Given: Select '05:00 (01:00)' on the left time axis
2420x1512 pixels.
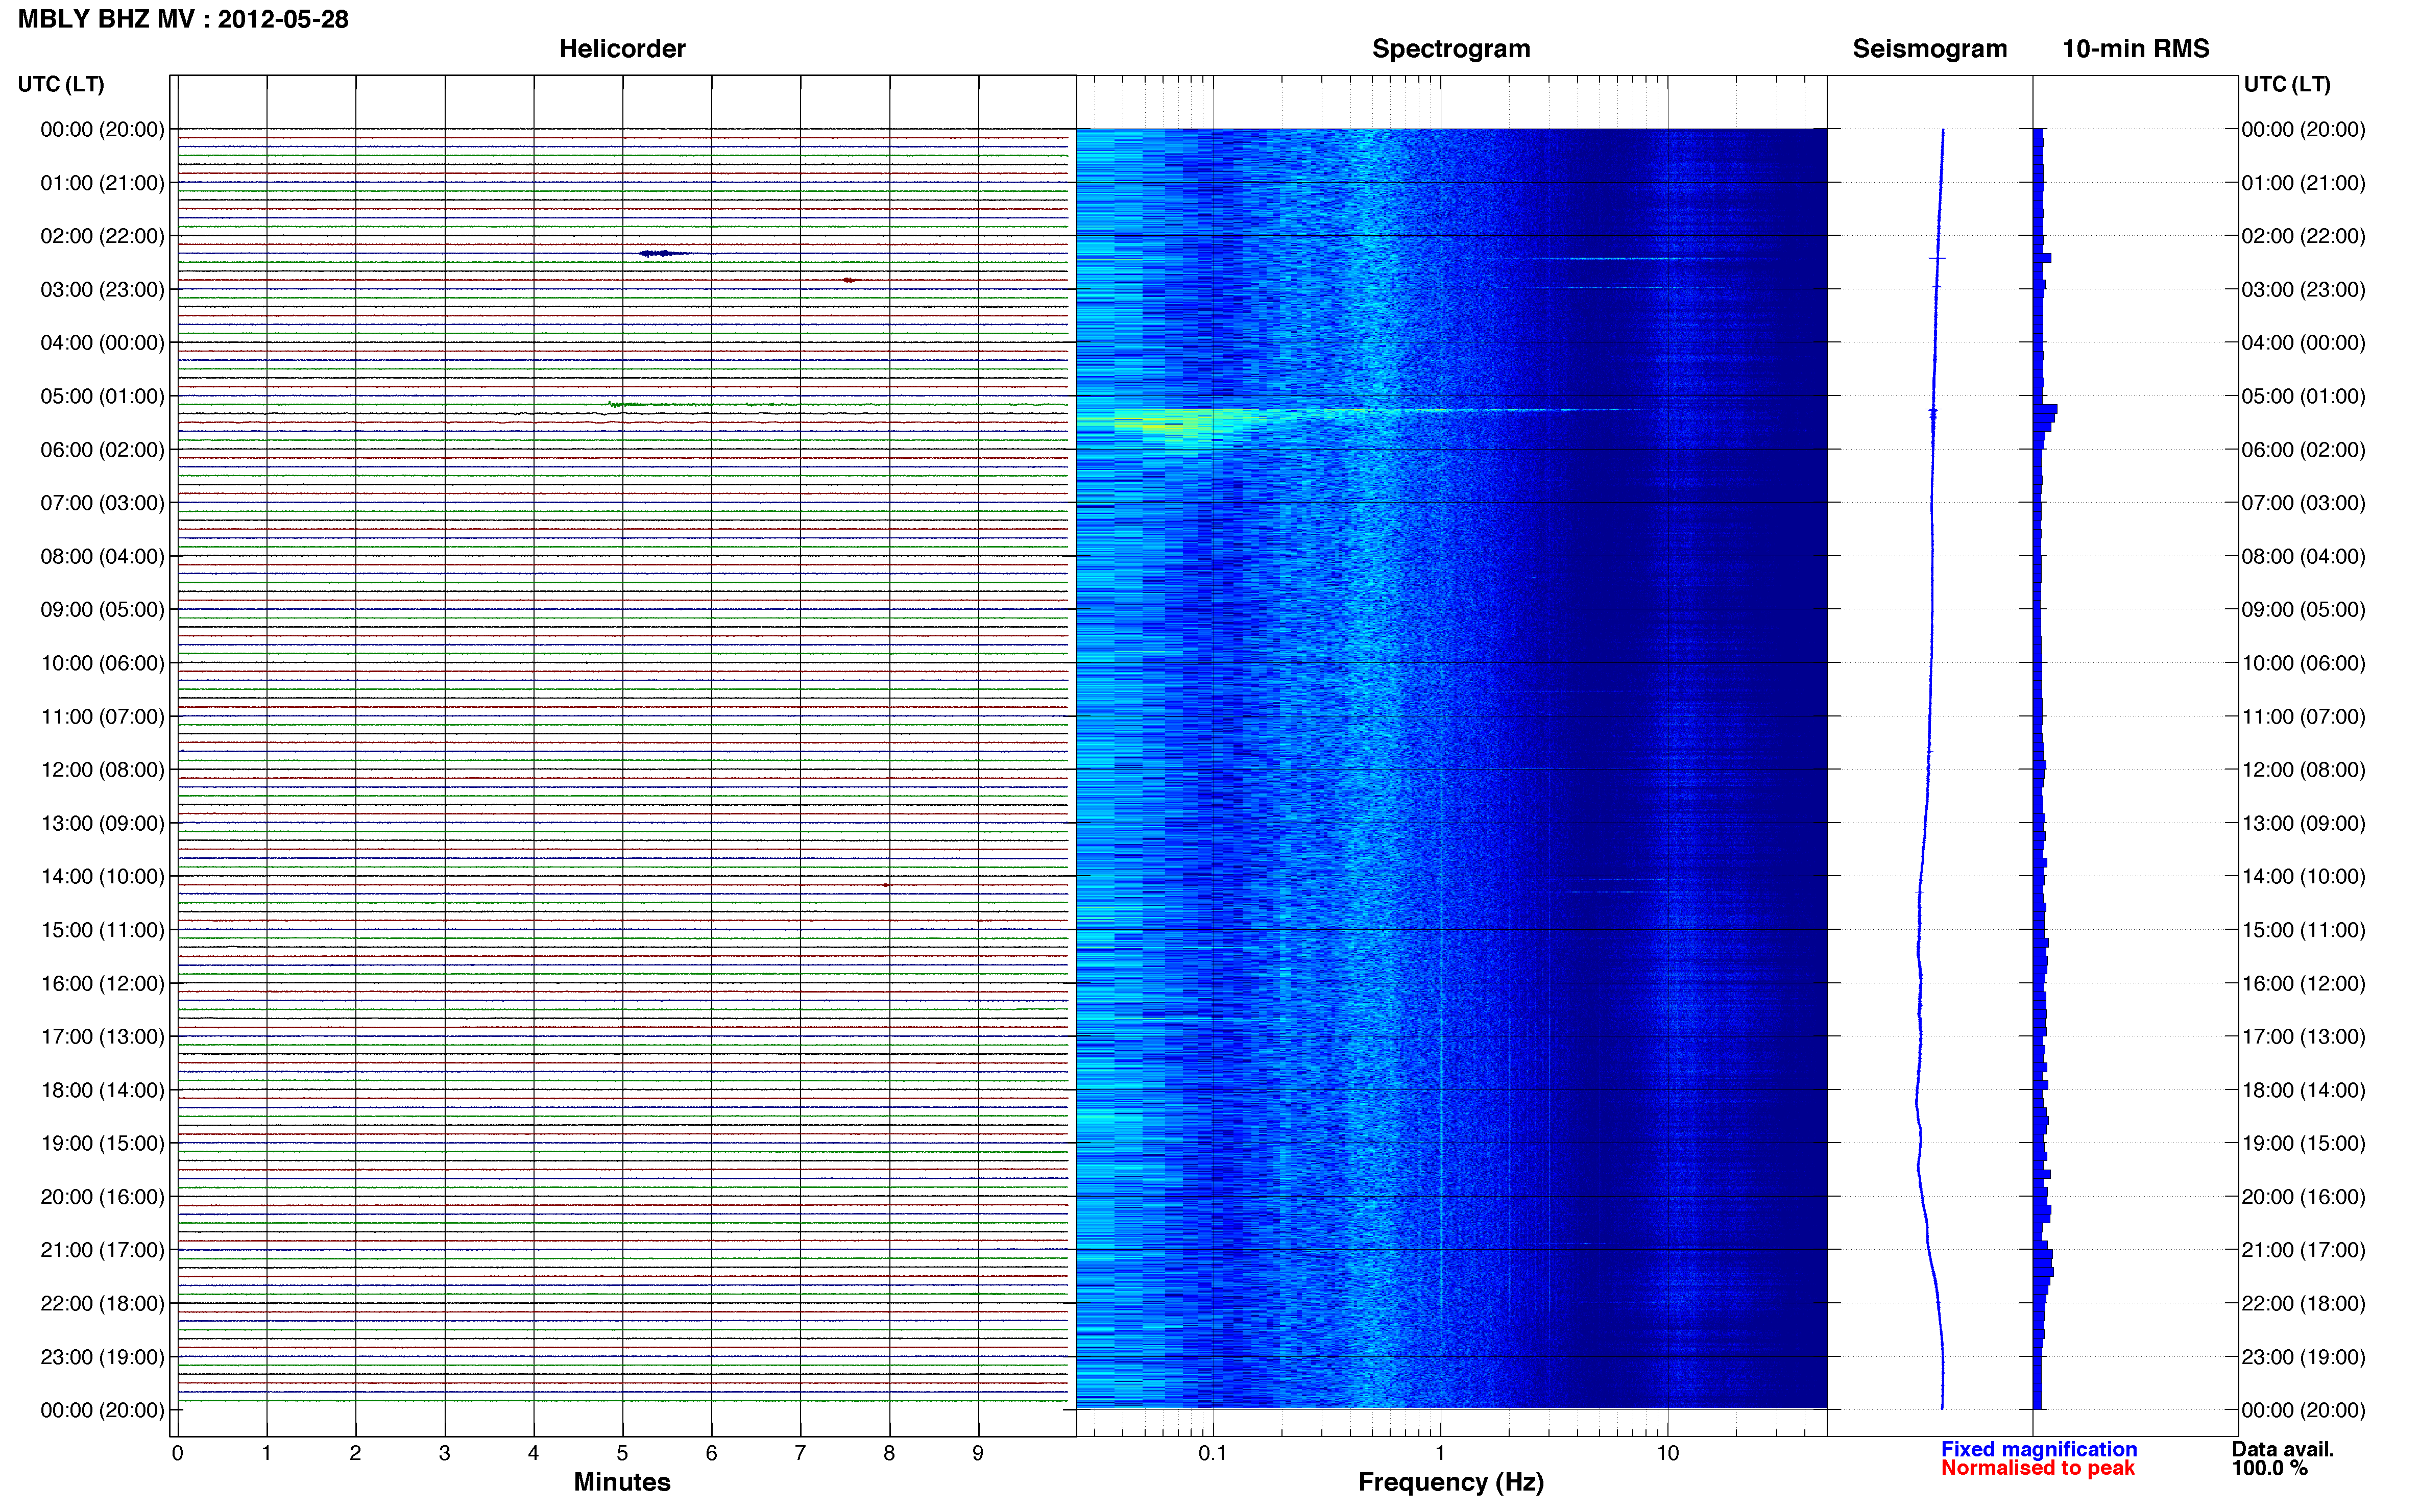Looking at the screenshot, I should [x=102, y=396].
